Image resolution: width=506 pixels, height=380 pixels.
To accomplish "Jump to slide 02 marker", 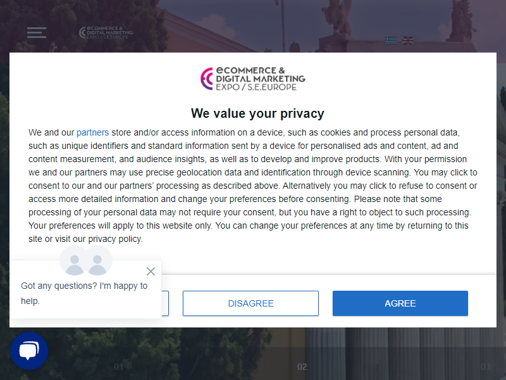I will (x=302, y=367).
